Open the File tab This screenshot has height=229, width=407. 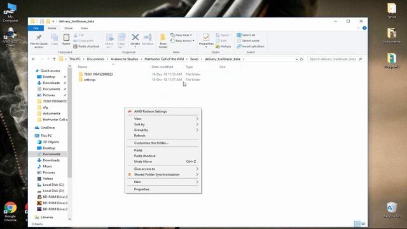pyautogui.click(x=36, y=28)
